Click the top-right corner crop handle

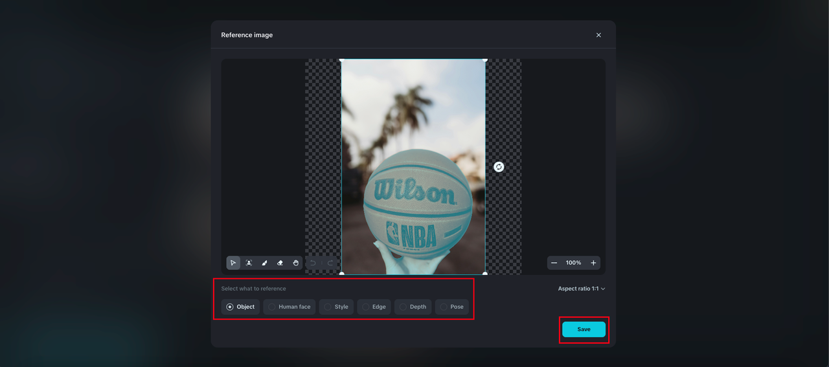[x=485, y=60]
